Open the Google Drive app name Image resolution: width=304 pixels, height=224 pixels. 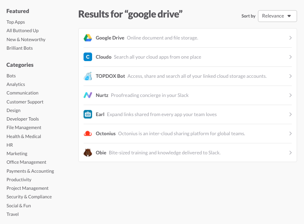point(110,38)
